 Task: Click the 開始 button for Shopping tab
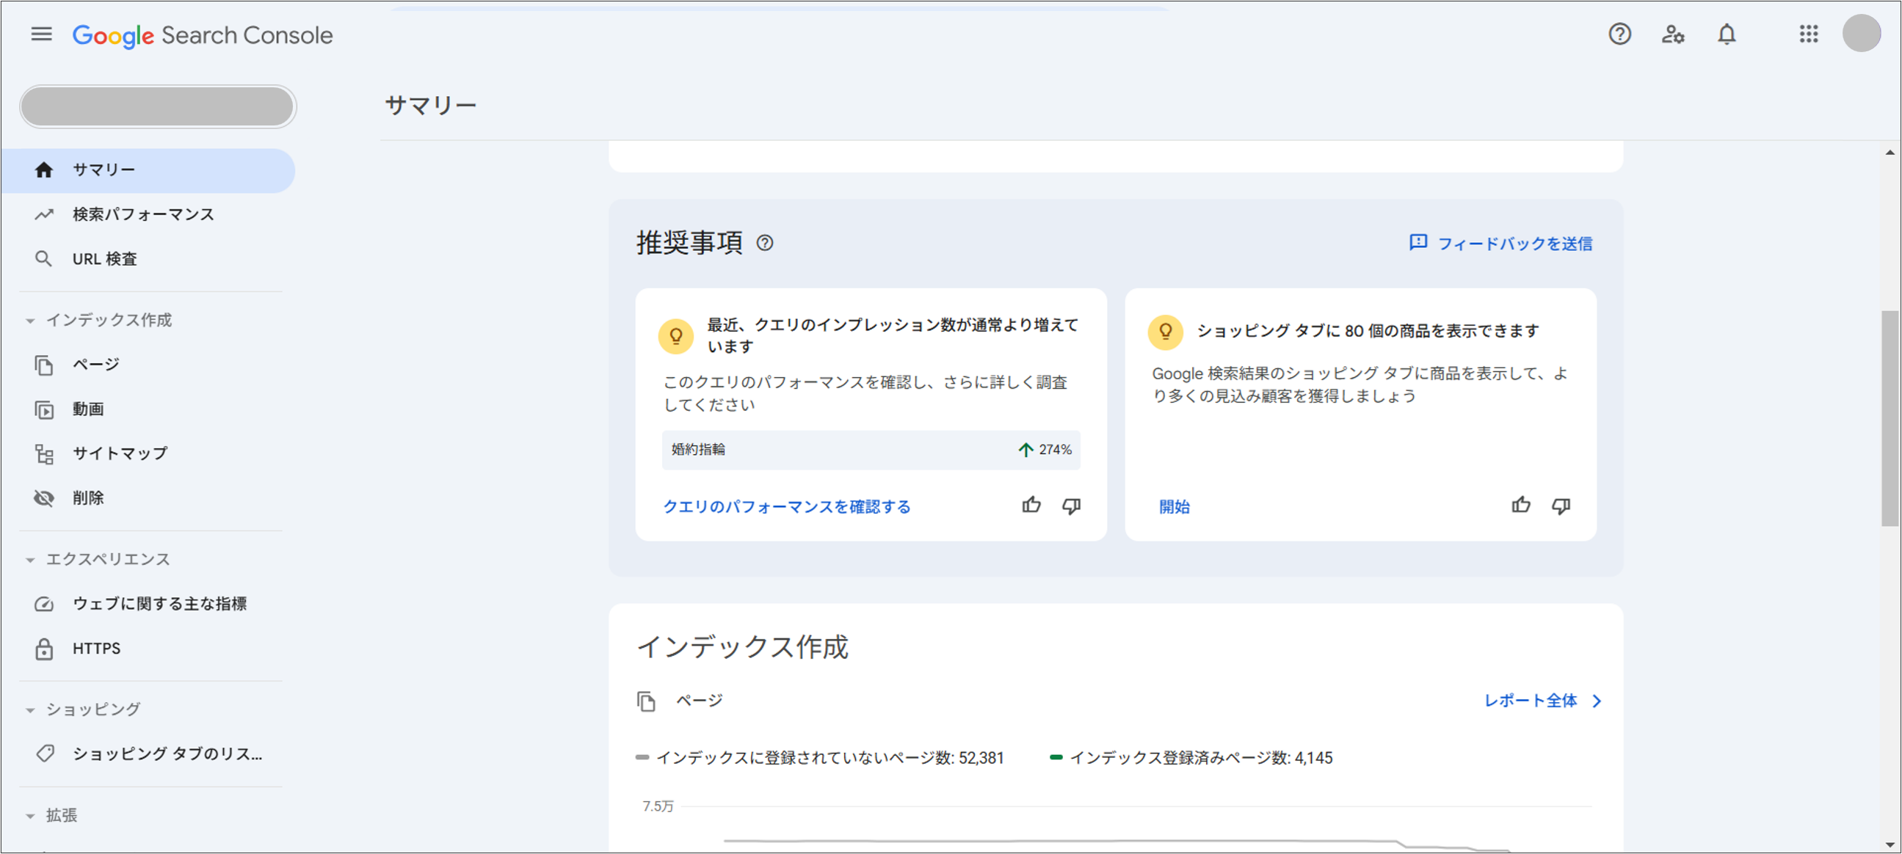pyautogui.click(x=1172, y=506)
